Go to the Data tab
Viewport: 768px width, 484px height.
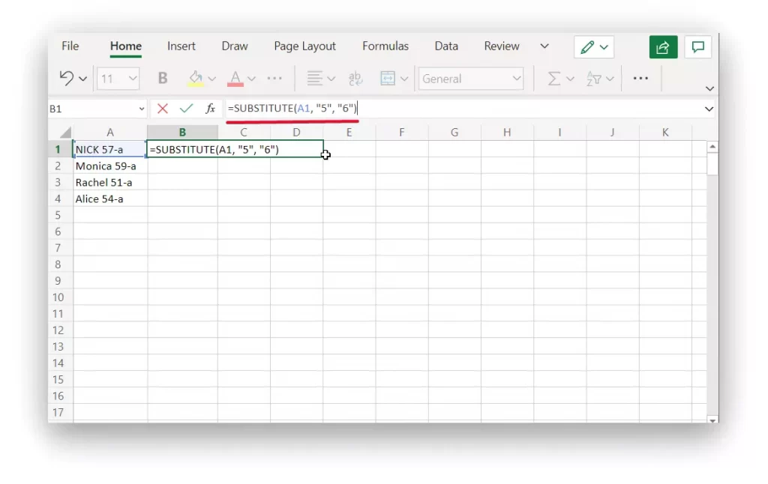[x=446, y=46]
